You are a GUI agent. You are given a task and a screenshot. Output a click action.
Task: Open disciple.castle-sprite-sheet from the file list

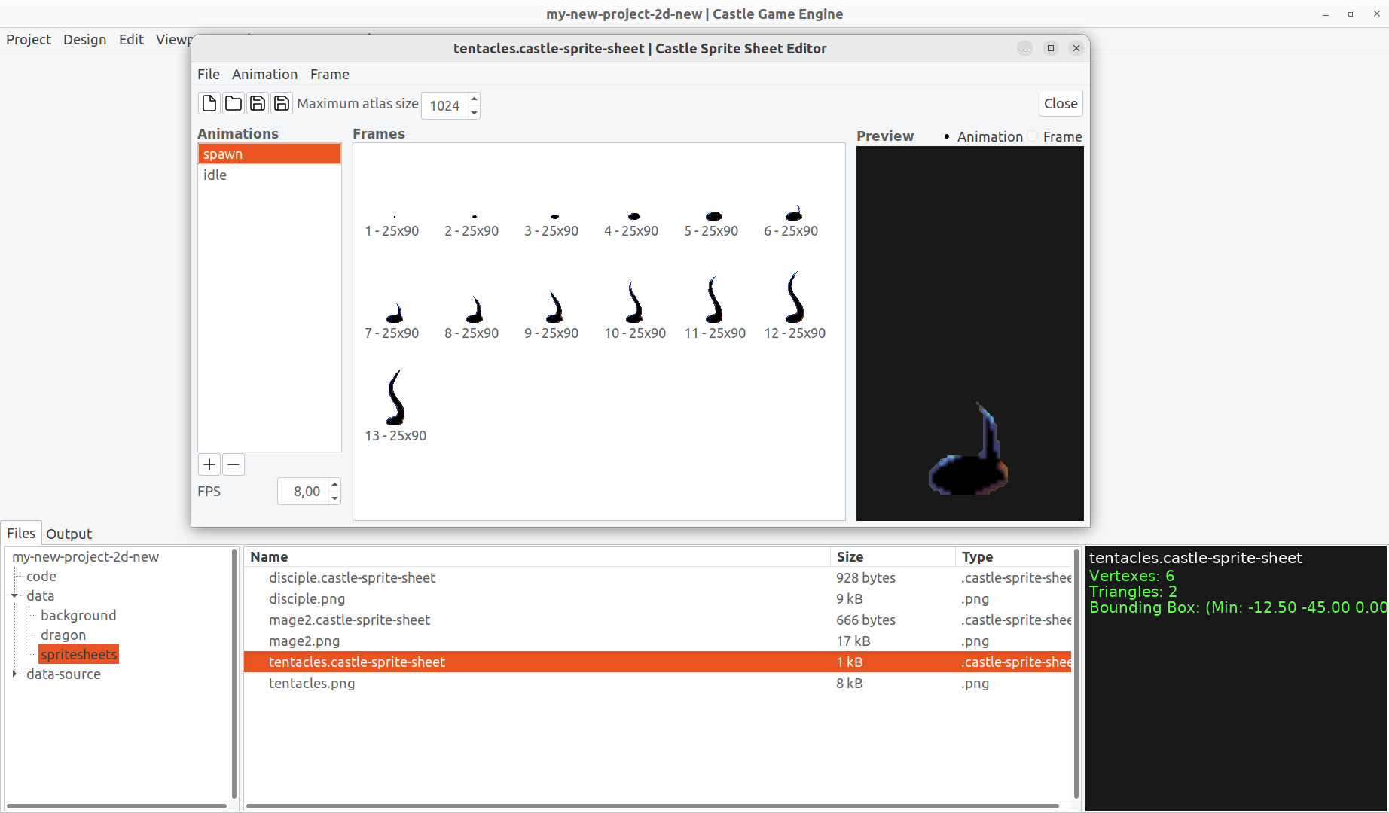tap(352, 577)
